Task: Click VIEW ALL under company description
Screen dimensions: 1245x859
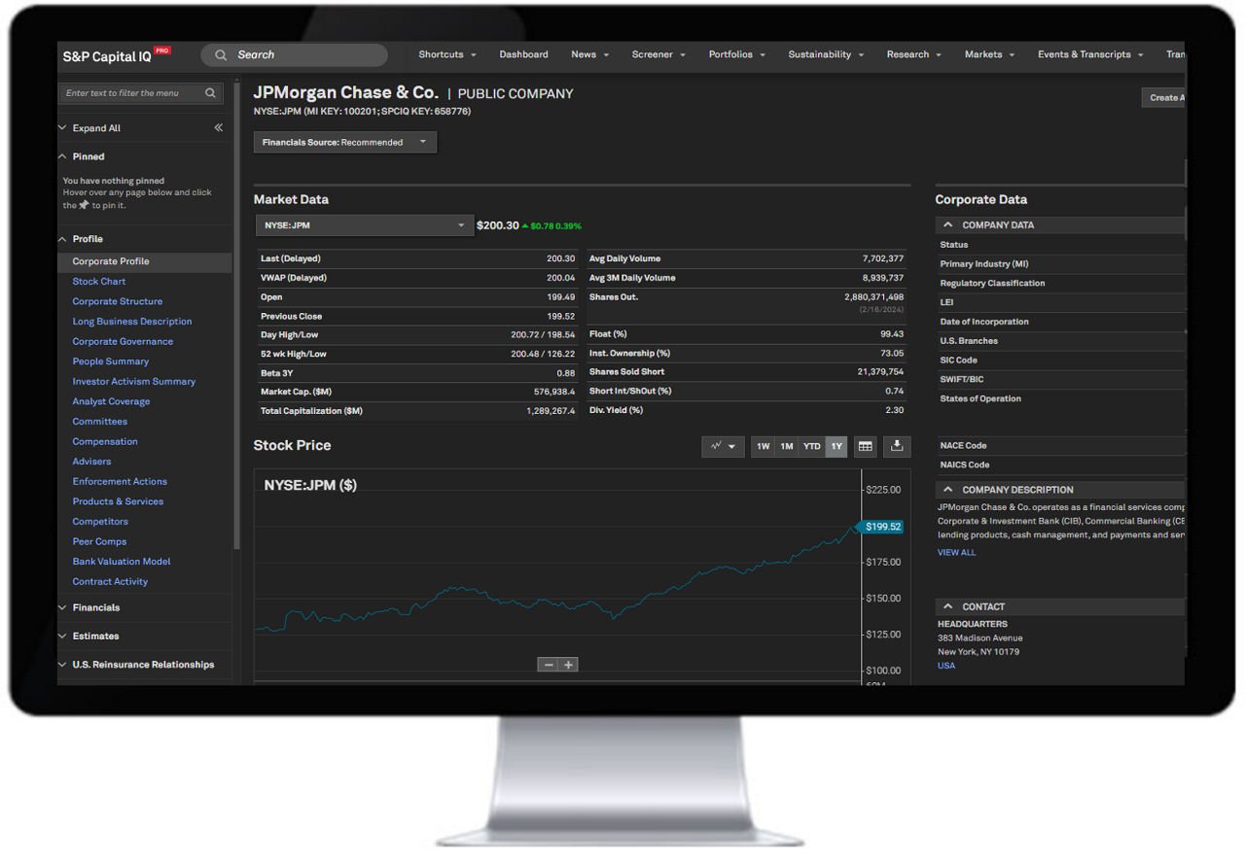Action: click(956, 553)
